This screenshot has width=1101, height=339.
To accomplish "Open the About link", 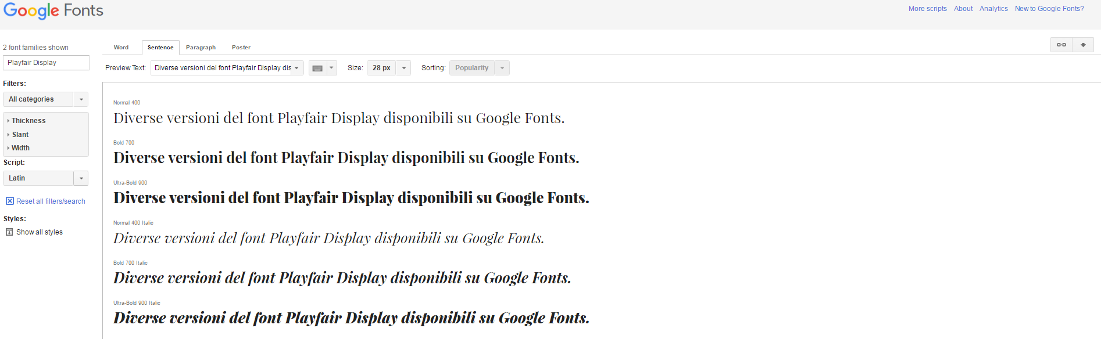I will click(963, 9).
